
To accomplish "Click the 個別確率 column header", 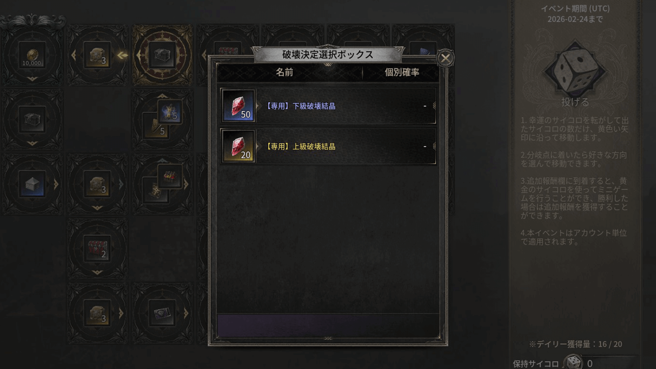I will pos(402,72).
